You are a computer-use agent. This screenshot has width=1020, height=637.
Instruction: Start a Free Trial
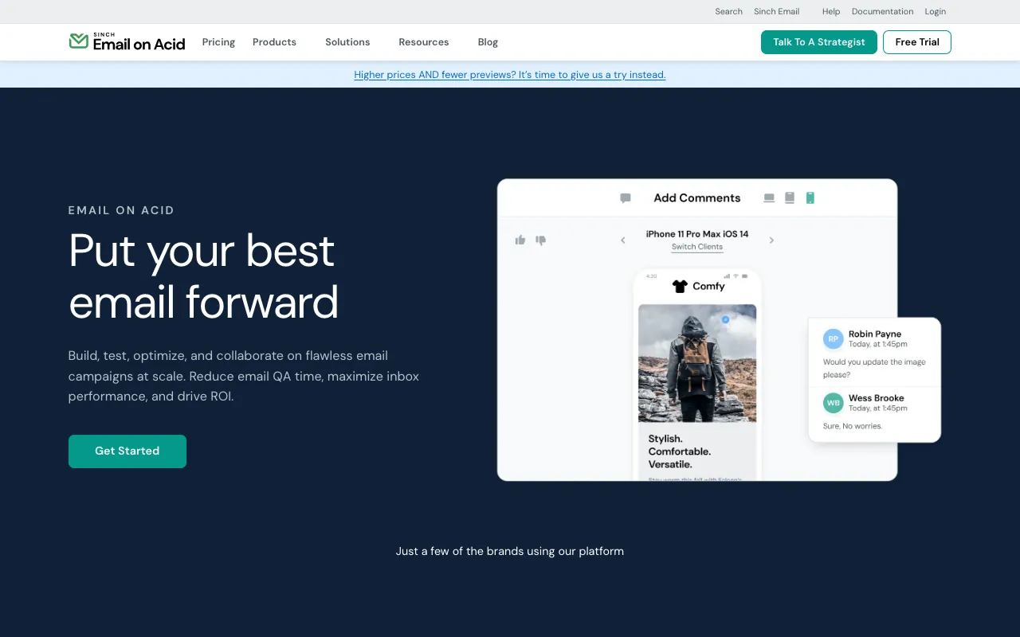click(x=916, y=41)
